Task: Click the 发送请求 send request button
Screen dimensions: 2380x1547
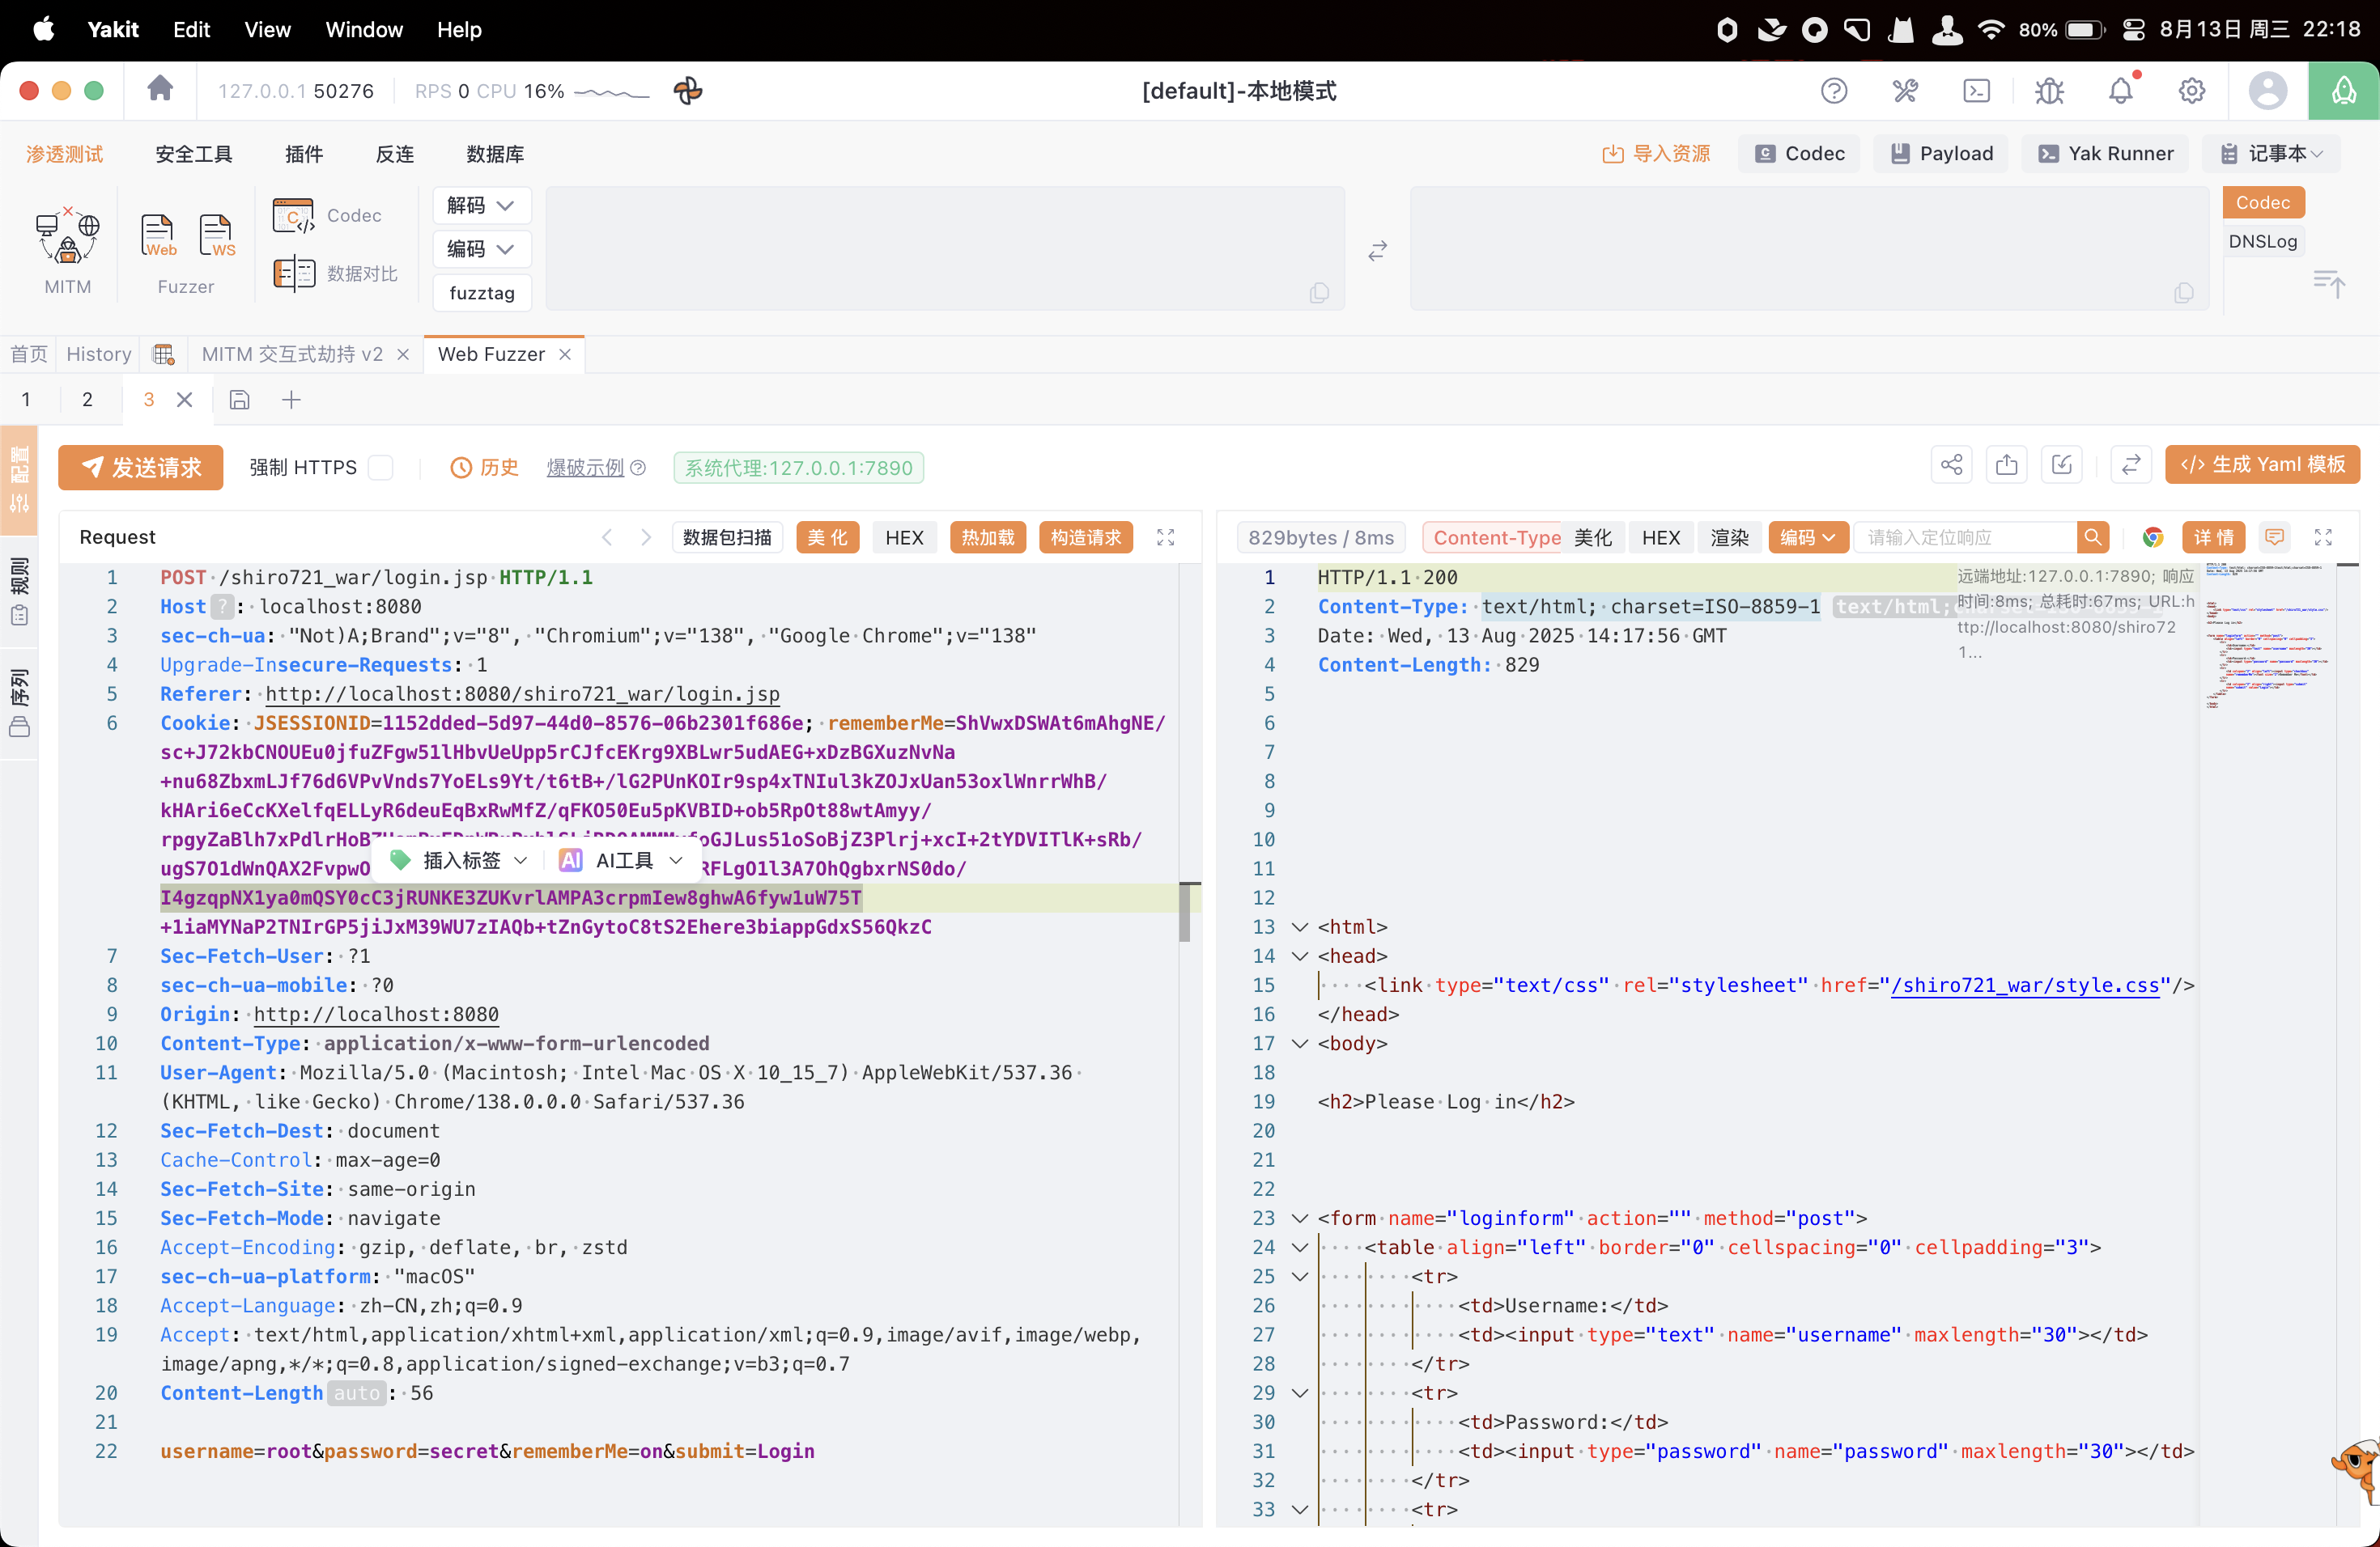Action: tap(141, 468)
